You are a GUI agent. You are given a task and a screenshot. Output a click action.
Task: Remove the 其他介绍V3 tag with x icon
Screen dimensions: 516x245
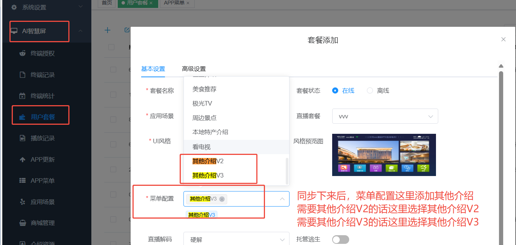tap(222, 199)
